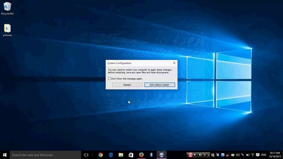Click the ENG language indicator
The image size is (283, 159).
click(264, 155)
